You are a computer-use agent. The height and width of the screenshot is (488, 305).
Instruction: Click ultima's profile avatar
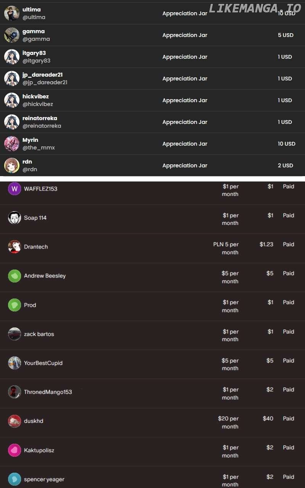coord(12,13)
